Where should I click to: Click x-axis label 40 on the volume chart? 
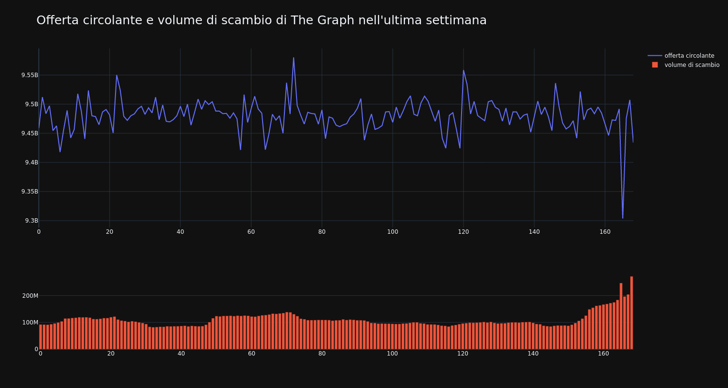(181, 354)
